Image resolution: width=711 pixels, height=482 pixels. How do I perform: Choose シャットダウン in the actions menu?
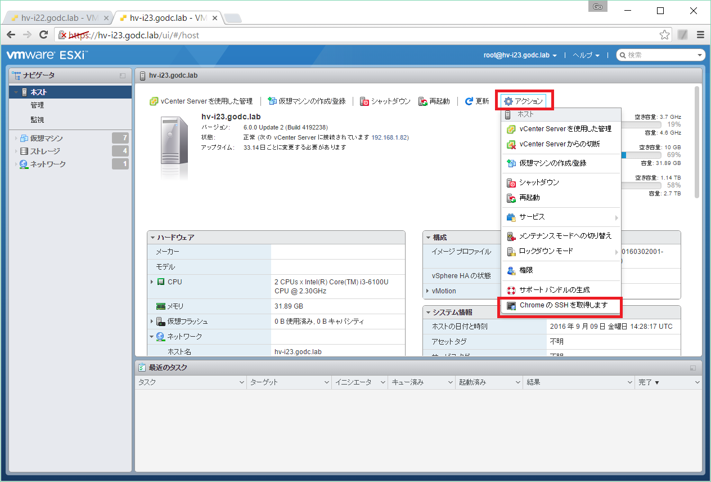click(x=561, y=182)
